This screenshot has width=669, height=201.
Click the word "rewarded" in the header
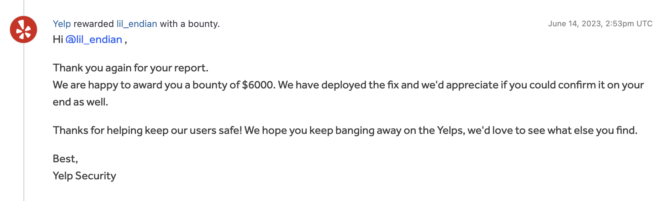click(94, 24)
